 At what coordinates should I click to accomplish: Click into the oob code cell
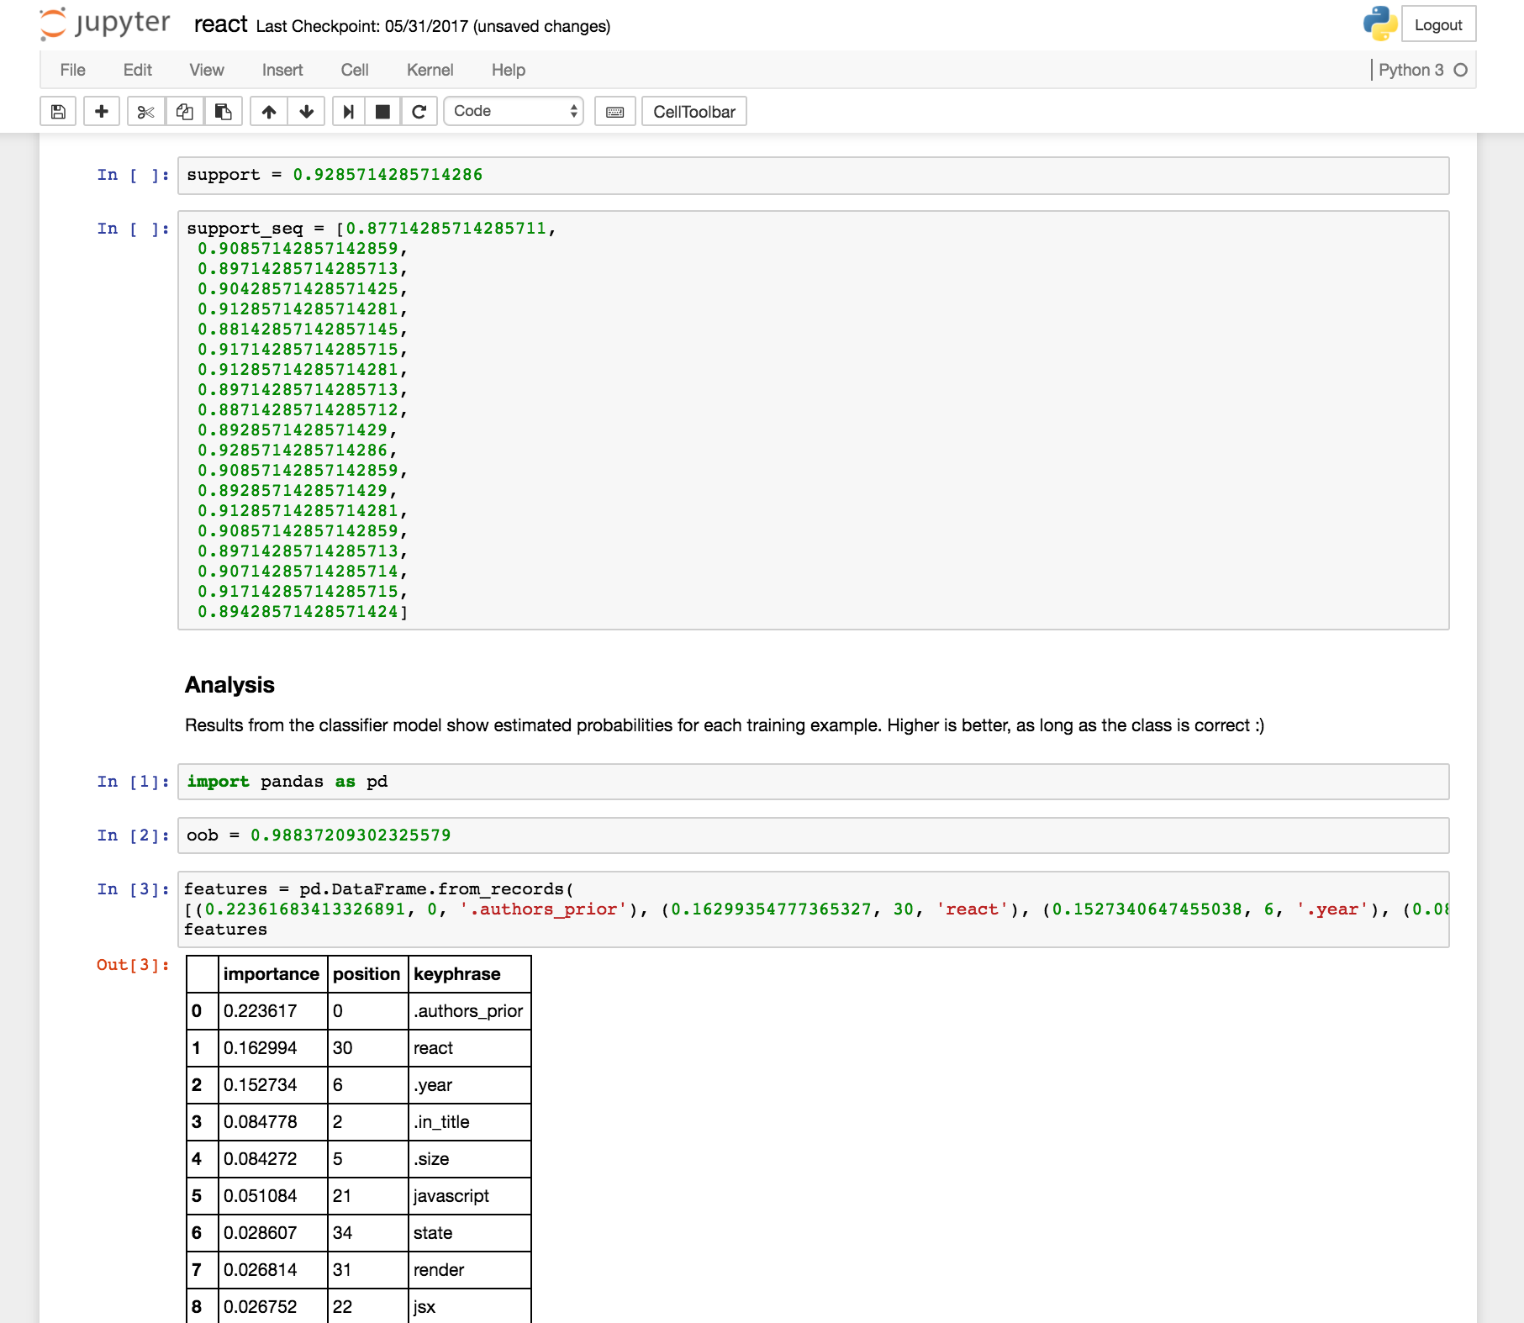(813, 835)
